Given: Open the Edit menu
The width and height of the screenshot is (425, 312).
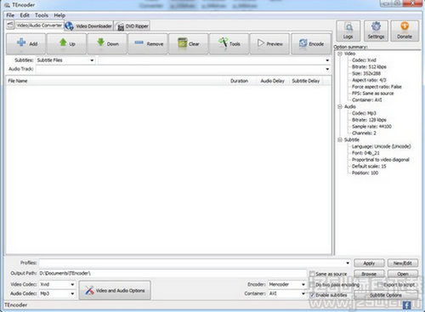Looking at the screenshot, I should [x=25, y=15].
